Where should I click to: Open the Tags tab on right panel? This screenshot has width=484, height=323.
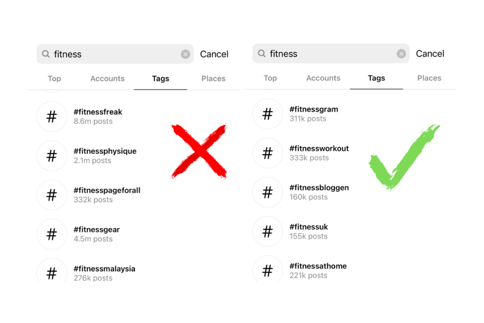pyautogui.click(x=376, y=78)
